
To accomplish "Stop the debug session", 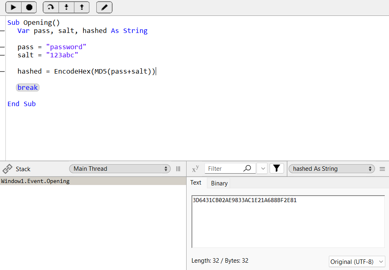I will pyautogui.click(x=29, y=7).
